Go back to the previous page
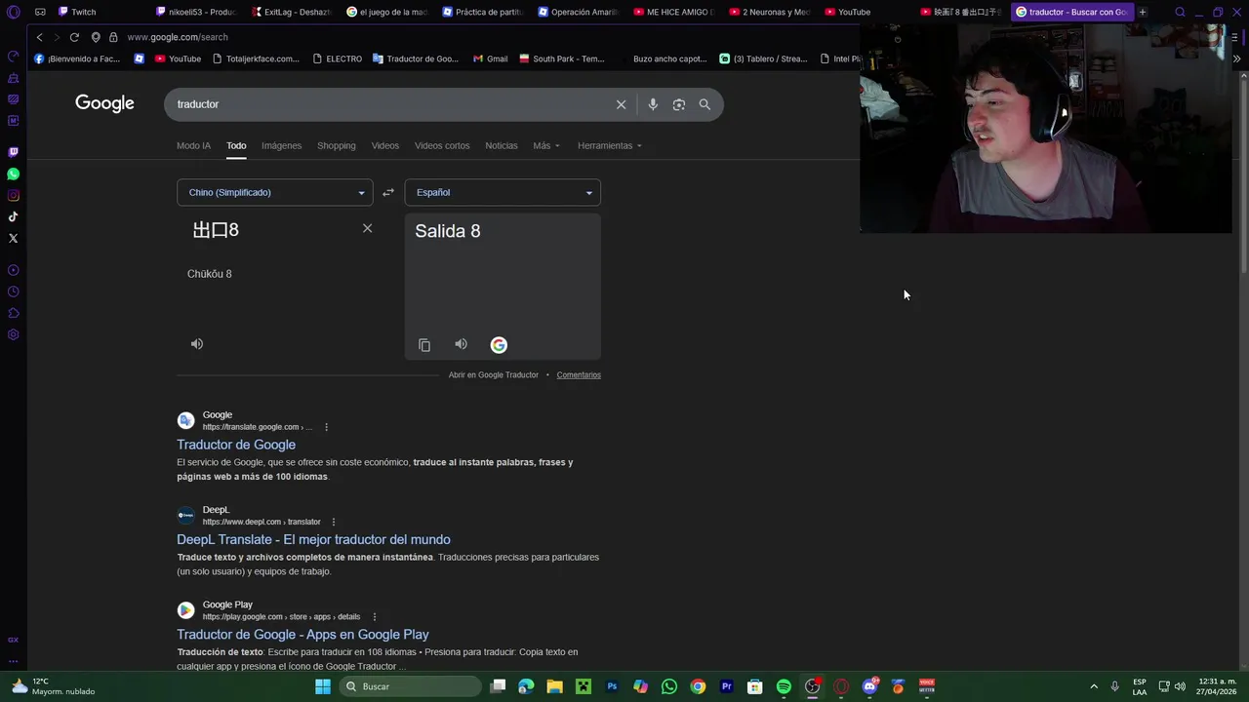The image size is (1249, 702). pyautogui.click(x=39, y=37)
